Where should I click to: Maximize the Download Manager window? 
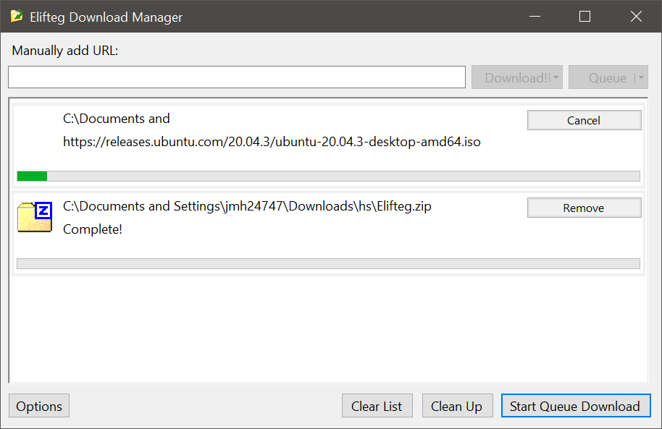pyautogui.click(x=585, y=16)
